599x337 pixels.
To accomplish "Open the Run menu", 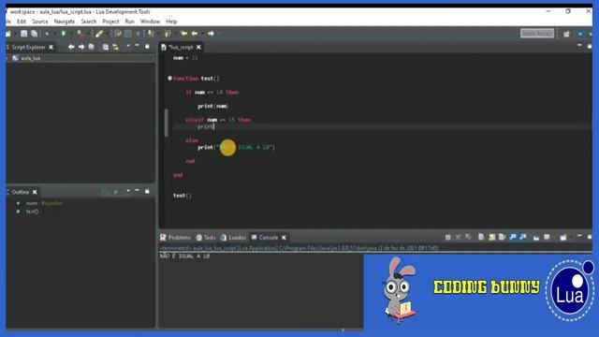I will 129,22.
